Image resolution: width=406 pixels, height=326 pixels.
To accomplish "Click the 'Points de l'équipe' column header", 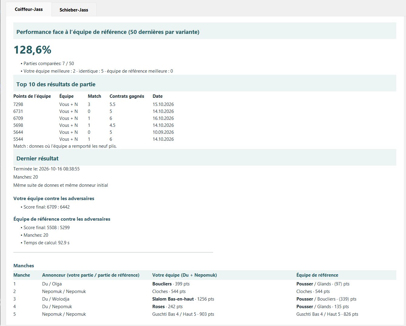I will pyautogui.click(x=32, y=96).
